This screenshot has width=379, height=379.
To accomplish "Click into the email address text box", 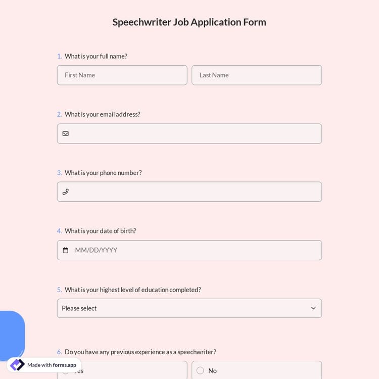I will pos(195,134).
